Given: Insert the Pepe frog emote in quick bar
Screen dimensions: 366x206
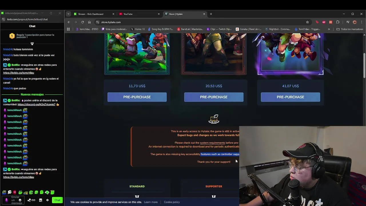Looking at the screenshot, I should pyautogui.click(x=4, y=192).
